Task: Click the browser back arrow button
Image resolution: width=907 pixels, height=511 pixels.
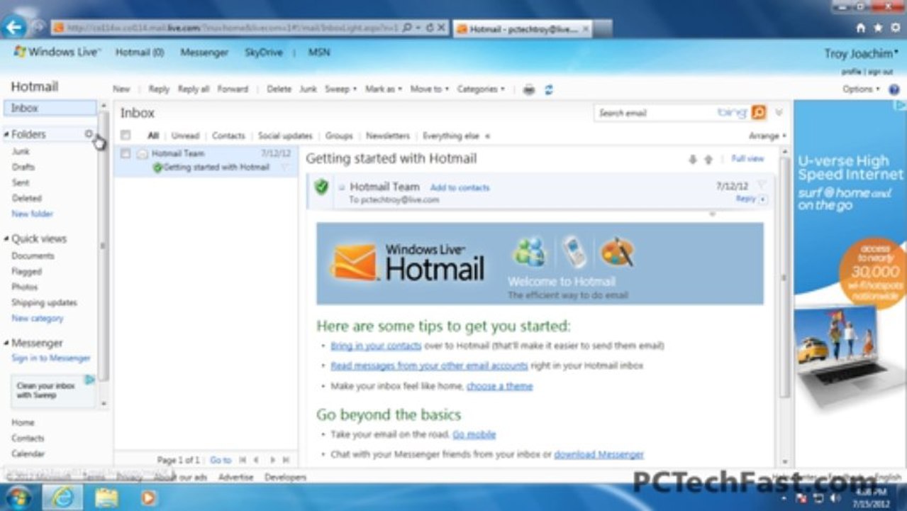Action: (13, 28)
